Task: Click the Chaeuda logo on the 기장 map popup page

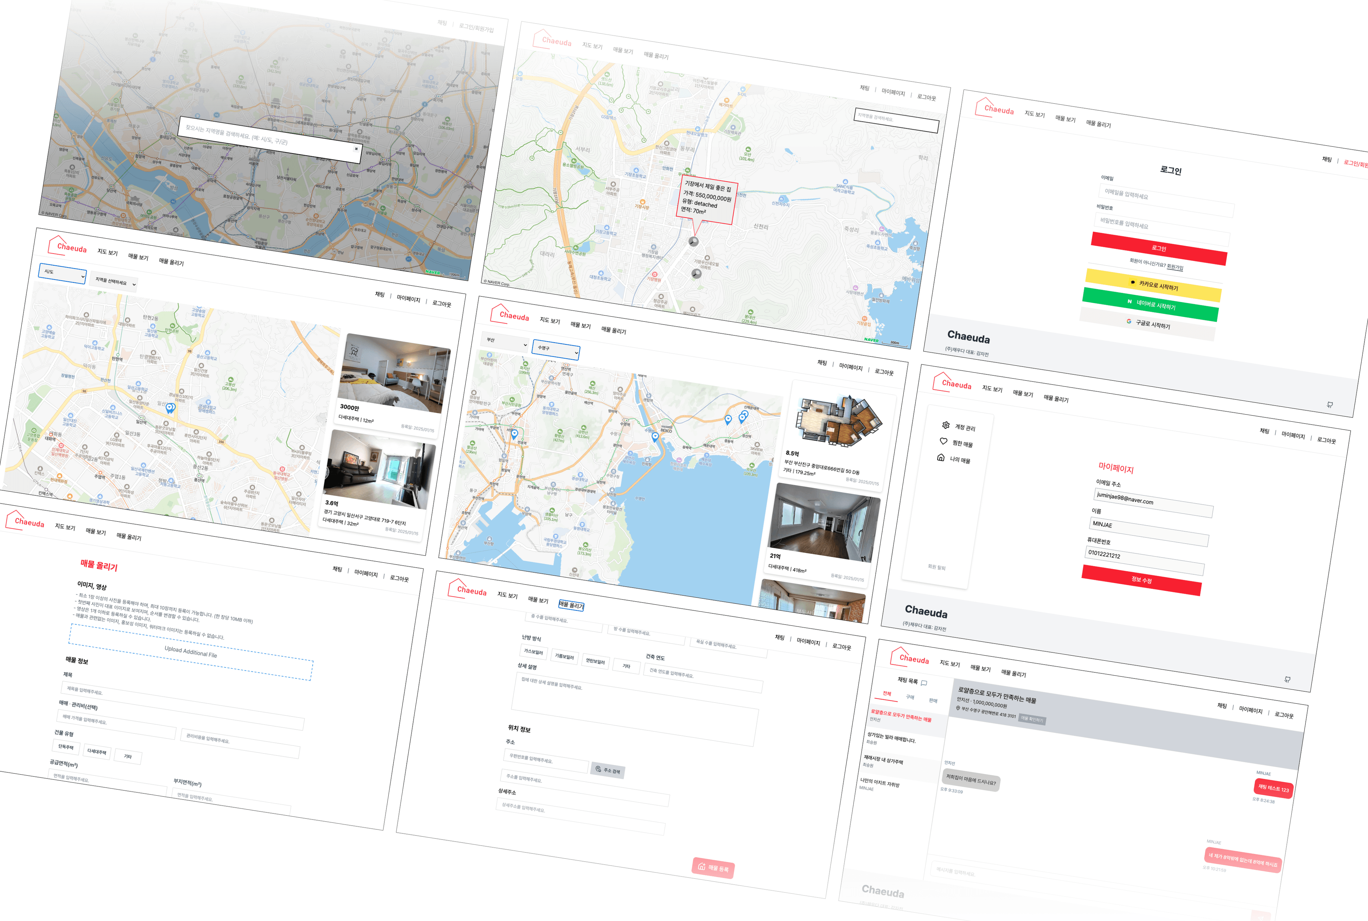Action: [552, 39]
